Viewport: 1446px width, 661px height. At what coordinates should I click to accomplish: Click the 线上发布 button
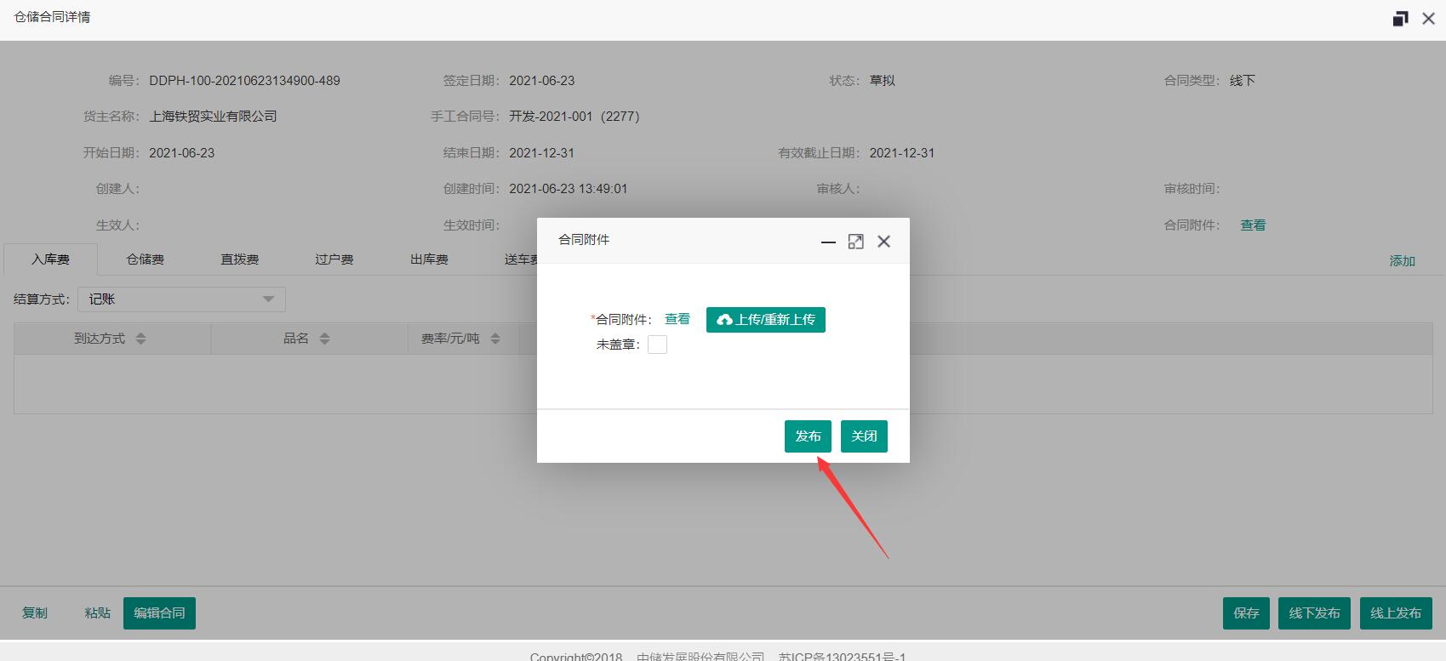coord(1395,613)
